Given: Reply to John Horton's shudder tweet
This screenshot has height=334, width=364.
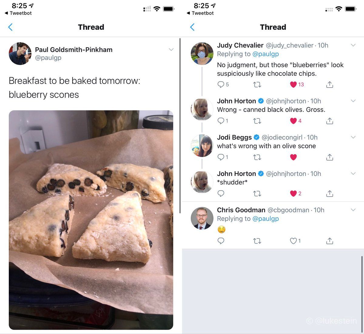Looking at the screenshot, I should click(x=221, y=194).
